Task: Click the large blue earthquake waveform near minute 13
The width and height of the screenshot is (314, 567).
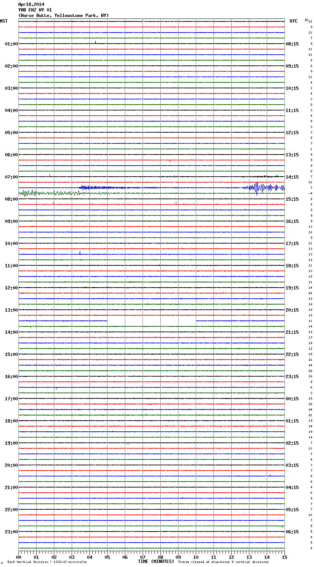Action: click(x=263, y=188)
